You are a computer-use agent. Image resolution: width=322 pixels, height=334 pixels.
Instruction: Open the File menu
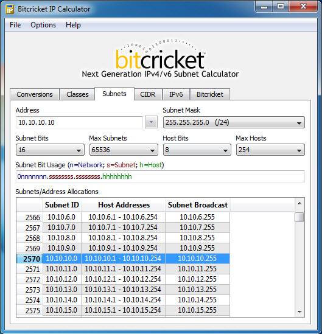click(x=15, y=25)
